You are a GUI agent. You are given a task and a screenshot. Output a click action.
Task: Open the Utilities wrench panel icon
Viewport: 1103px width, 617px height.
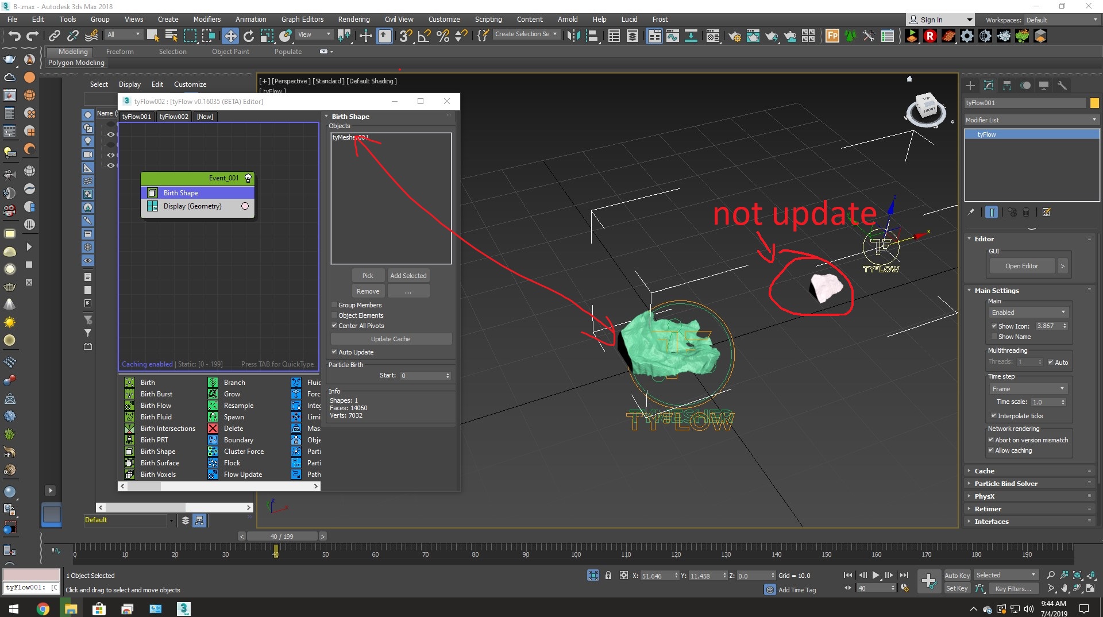click(x=1062, y=86)
